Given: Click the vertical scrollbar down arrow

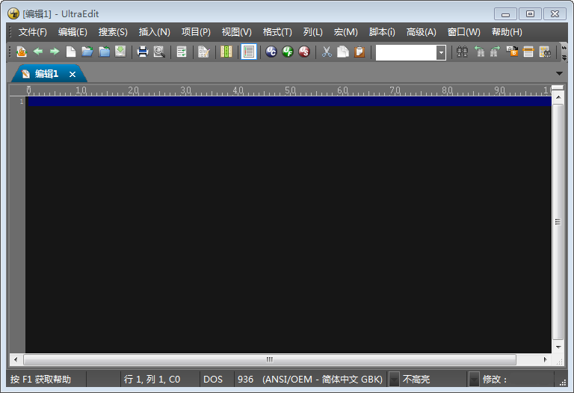Looking at the screenshot, I should 558,347.
